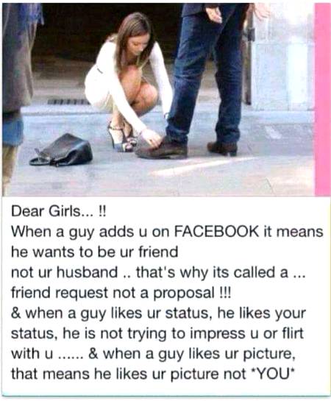
Task: Click the word "flirt" in the text
Action: (x=293, y=333)
